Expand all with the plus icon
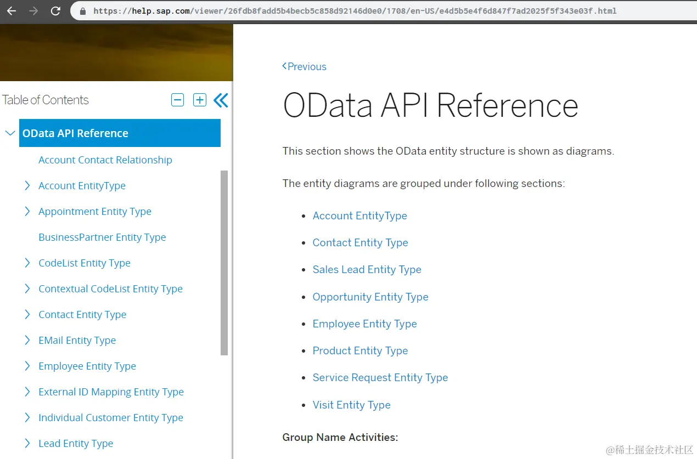Viewport: 697px width, 459px height. click(x=200, y=100)
